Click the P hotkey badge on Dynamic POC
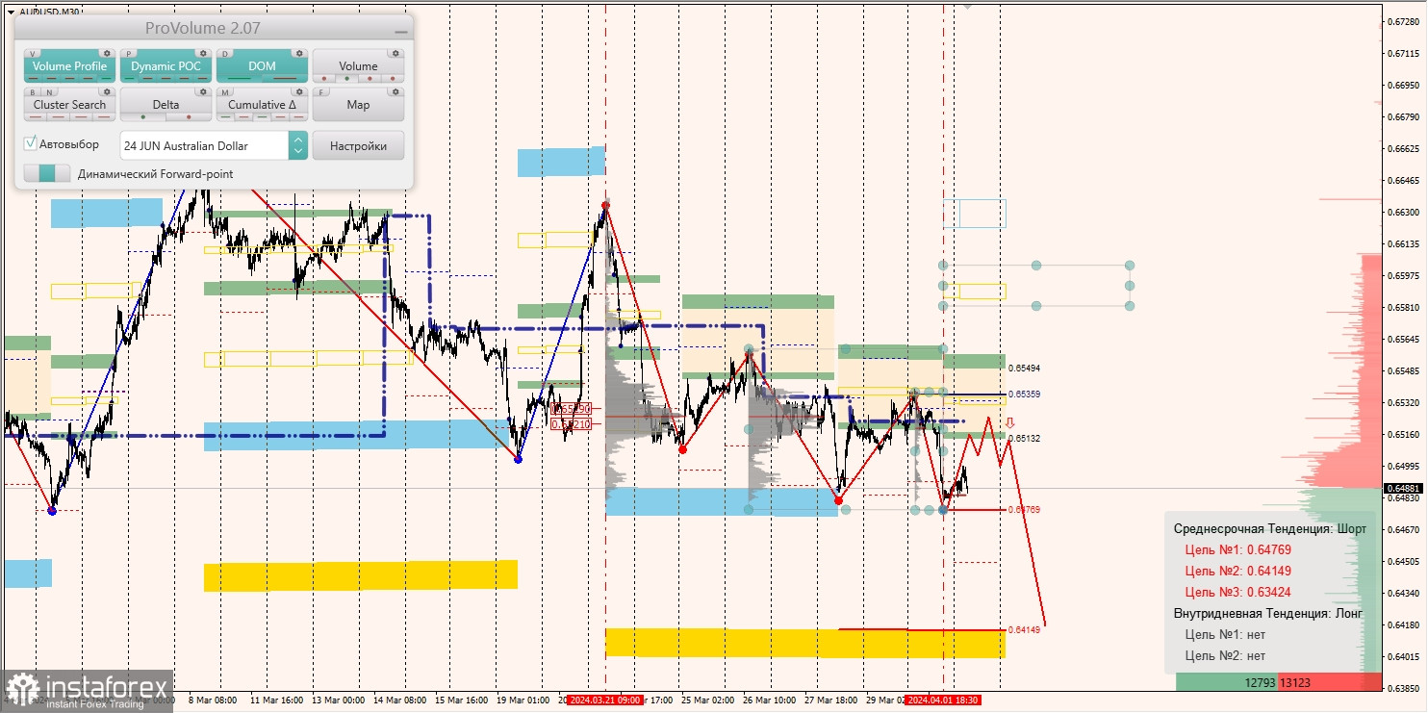The width and height of the screenshot is (1428, 713). pyautogui.click(x=130, y=54)
